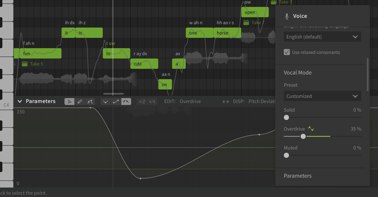This screenshot has width=378, height=197.
Task: Change the EDIT Overdrive parameter selector
Action: pyautogui.click(x=190, y=101)
